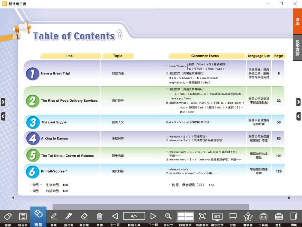Click right-pointing arrow on right page edge
Screen dimensions: 302x227
[298, 102]
